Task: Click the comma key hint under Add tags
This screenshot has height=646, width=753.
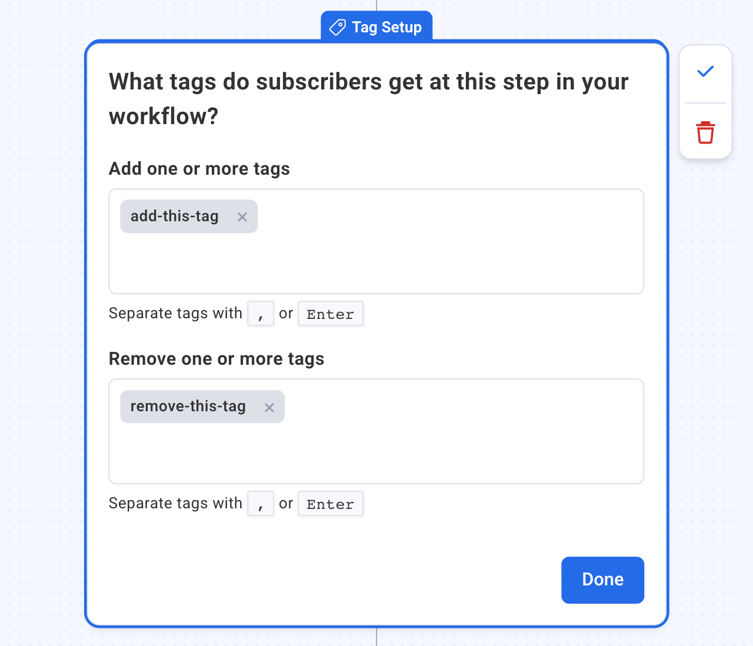Action: pyautogui.click(x=261, y=314)
